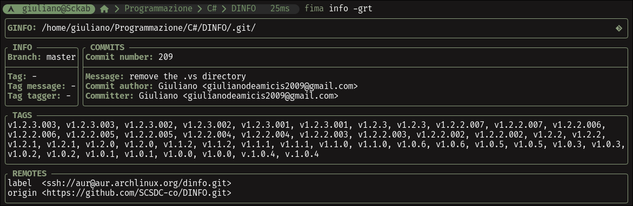633x206 pixels.
Task: Select the Programmazione path segment
Action: (x=158, y=9)
